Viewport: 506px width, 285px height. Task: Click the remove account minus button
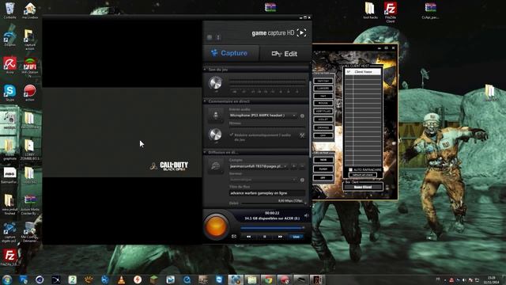(302, 166)
